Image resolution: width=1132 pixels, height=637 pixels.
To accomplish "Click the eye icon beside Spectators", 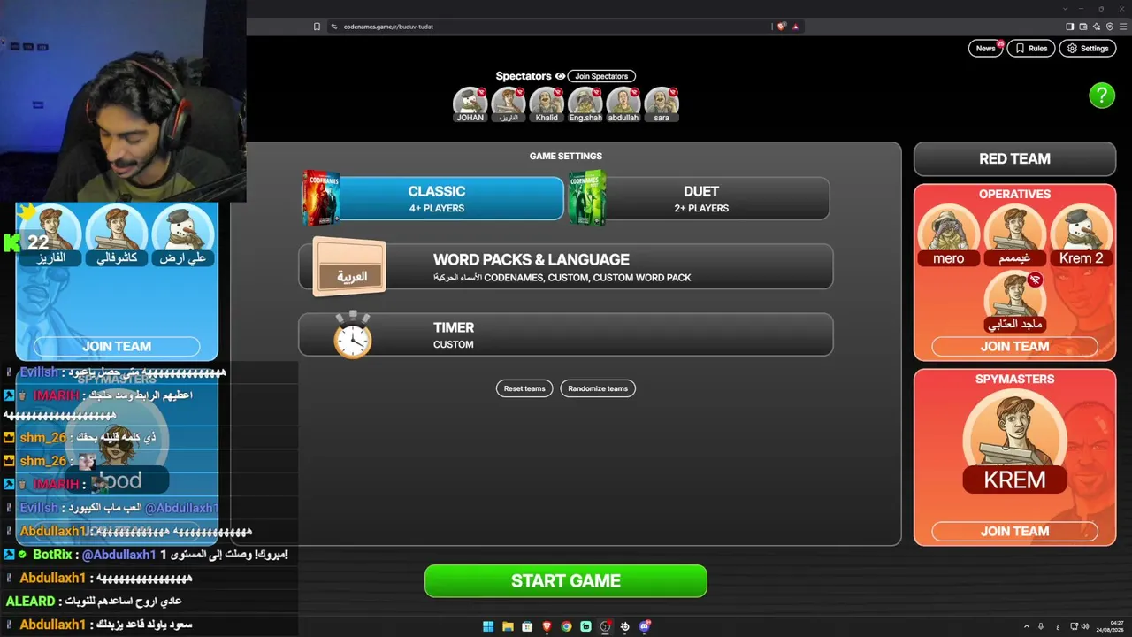I will click(560, 76).
